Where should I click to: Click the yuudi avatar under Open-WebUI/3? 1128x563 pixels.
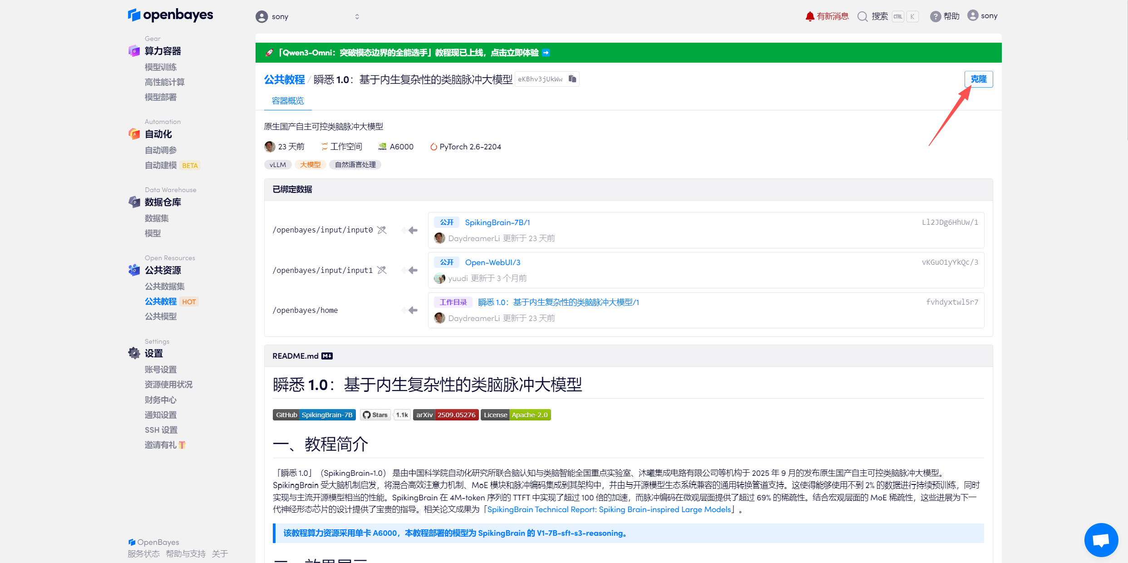pos(439,278)
